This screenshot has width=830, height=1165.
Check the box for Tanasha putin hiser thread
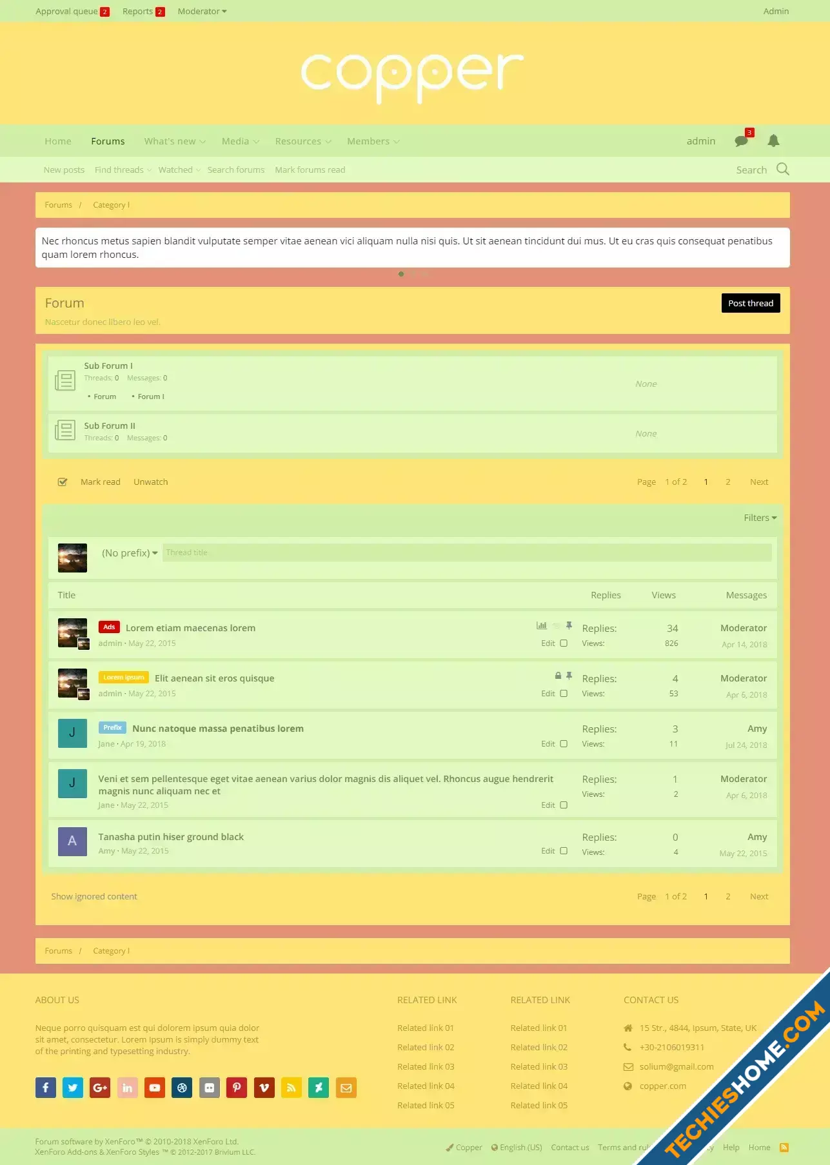[x=564, y=850]
